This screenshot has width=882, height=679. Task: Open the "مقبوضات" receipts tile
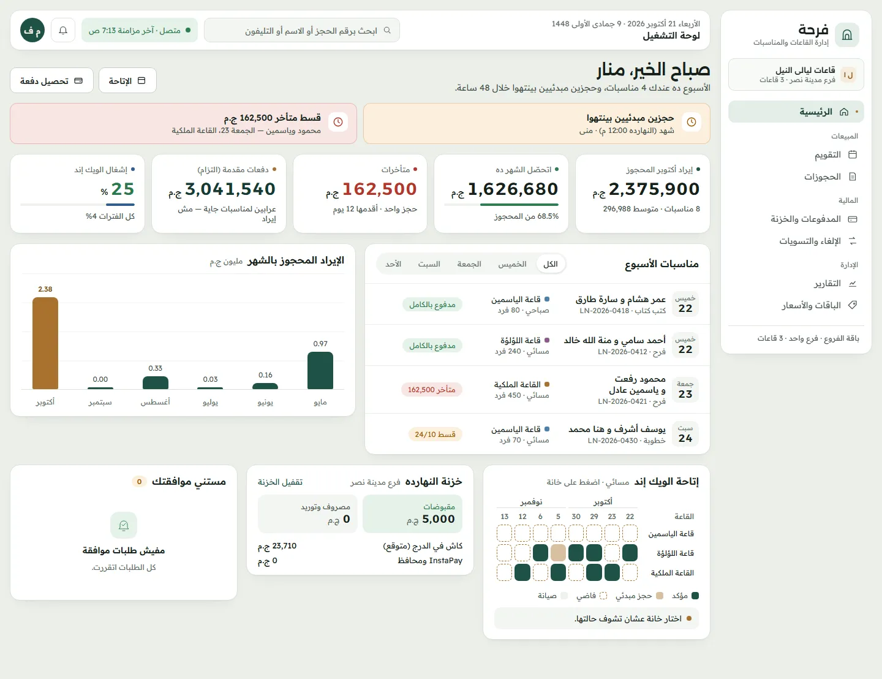pos(412,514)
